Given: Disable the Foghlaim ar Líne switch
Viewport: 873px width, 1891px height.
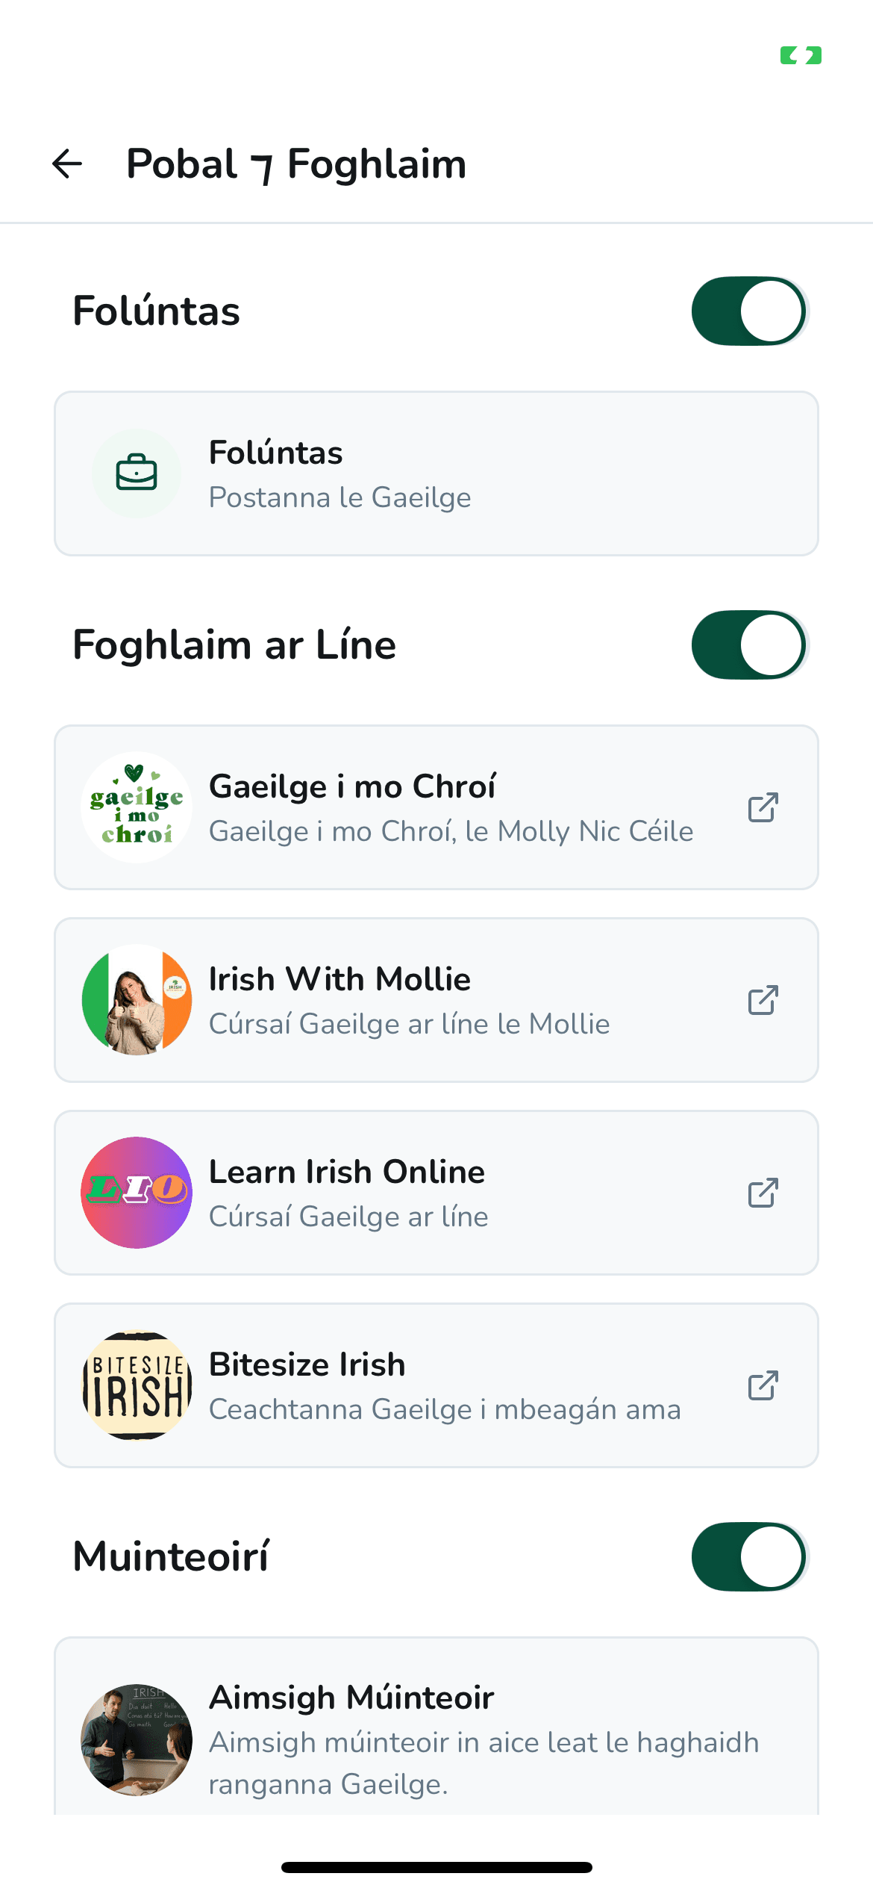Looking at the screenshot, I should [749, 645].
